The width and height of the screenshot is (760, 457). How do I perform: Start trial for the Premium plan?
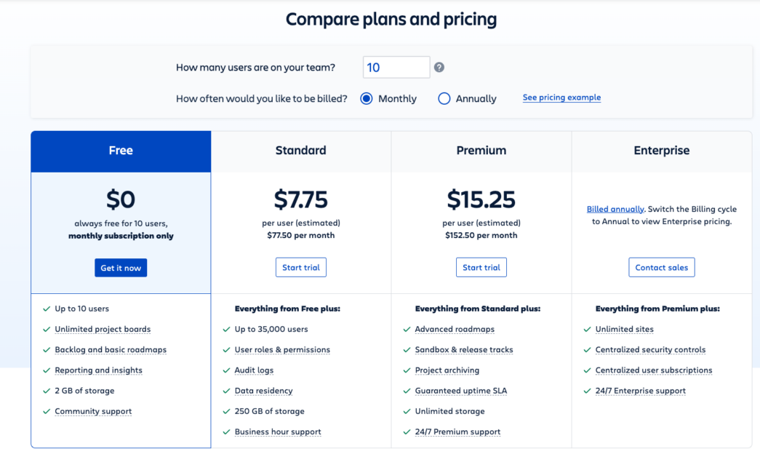click(x=481, y=267)
